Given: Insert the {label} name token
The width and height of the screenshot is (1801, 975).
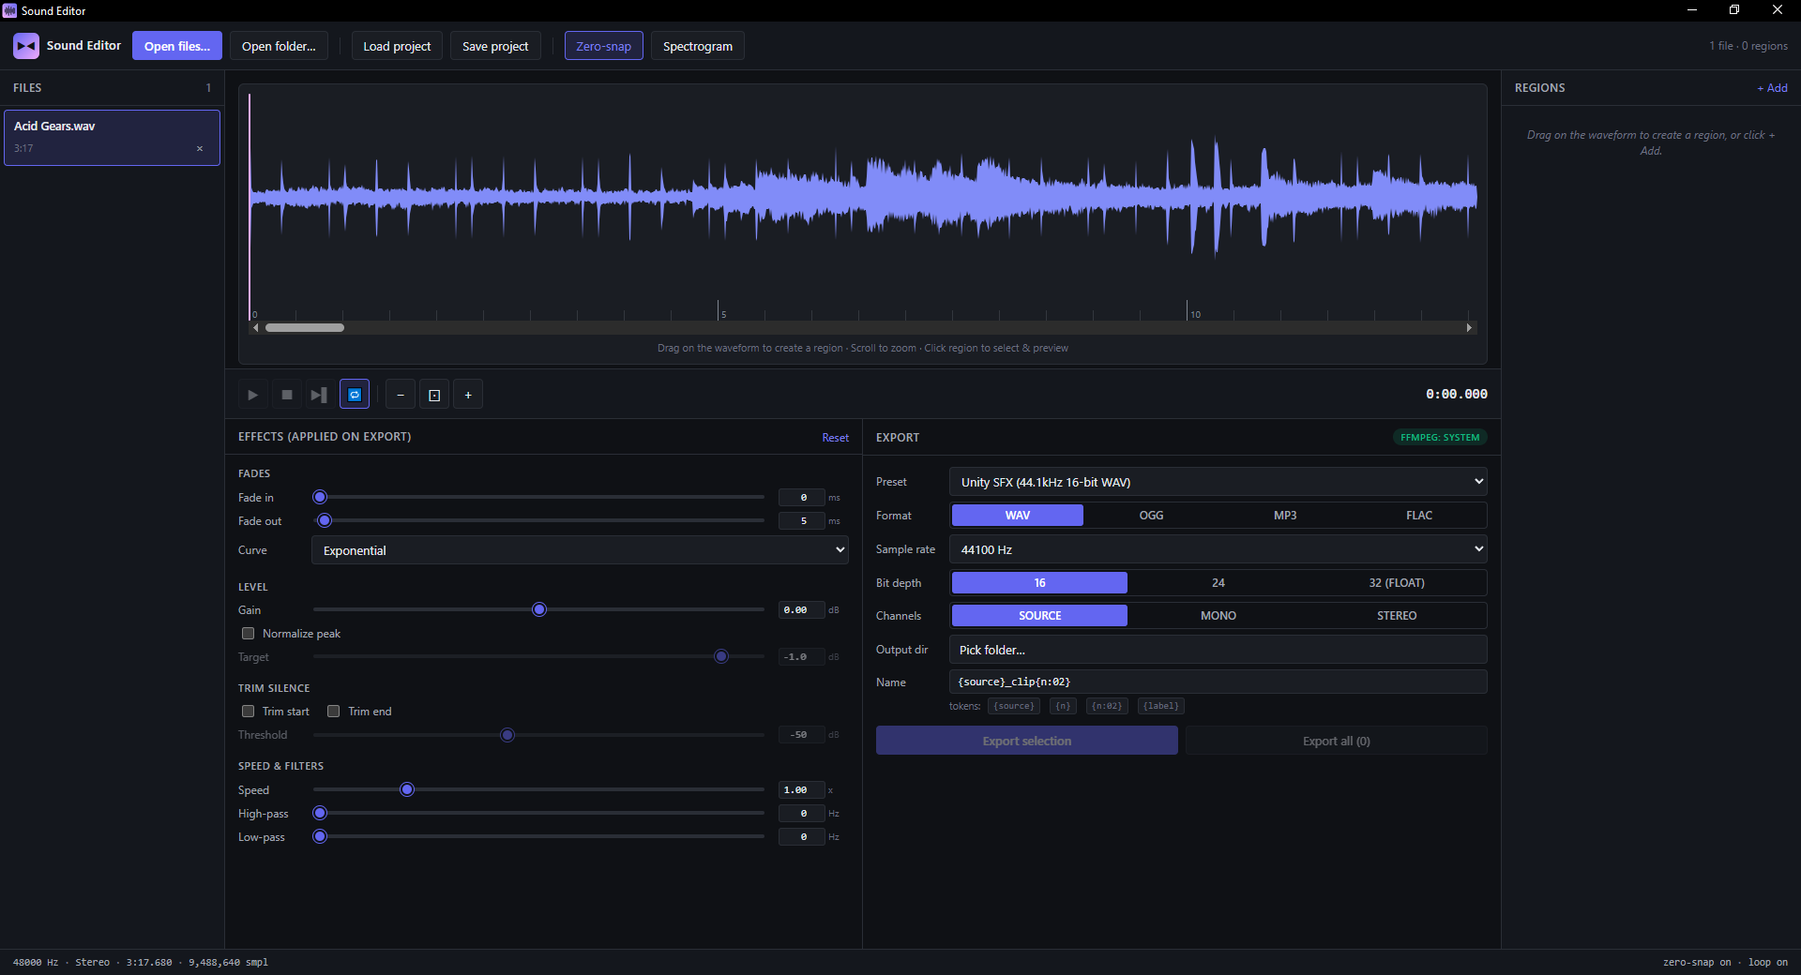Looking at the screenshot, I should point(1161,706).
